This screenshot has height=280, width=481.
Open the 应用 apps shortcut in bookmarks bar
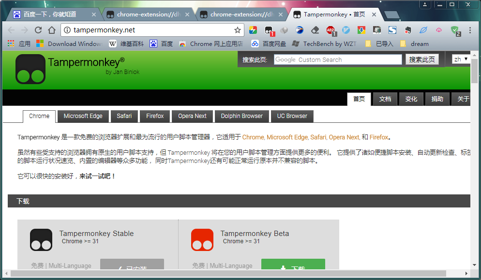(19, 44)
